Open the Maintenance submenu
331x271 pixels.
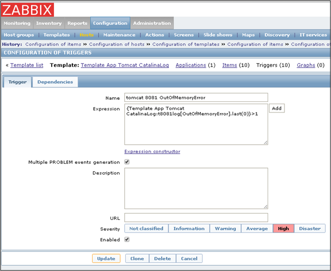pos(119,35)
